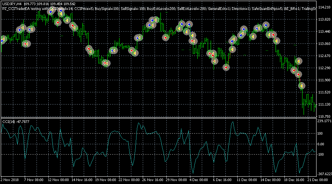The width and height of the screenshot is (332, 184).
Task: Select the red arrow marker below the 12 Nov peak
Action: [58, 22]
